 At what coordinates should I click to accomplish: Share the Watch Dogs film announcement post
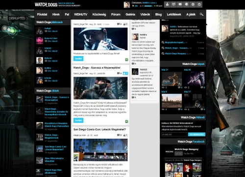[x=126, y=59]
